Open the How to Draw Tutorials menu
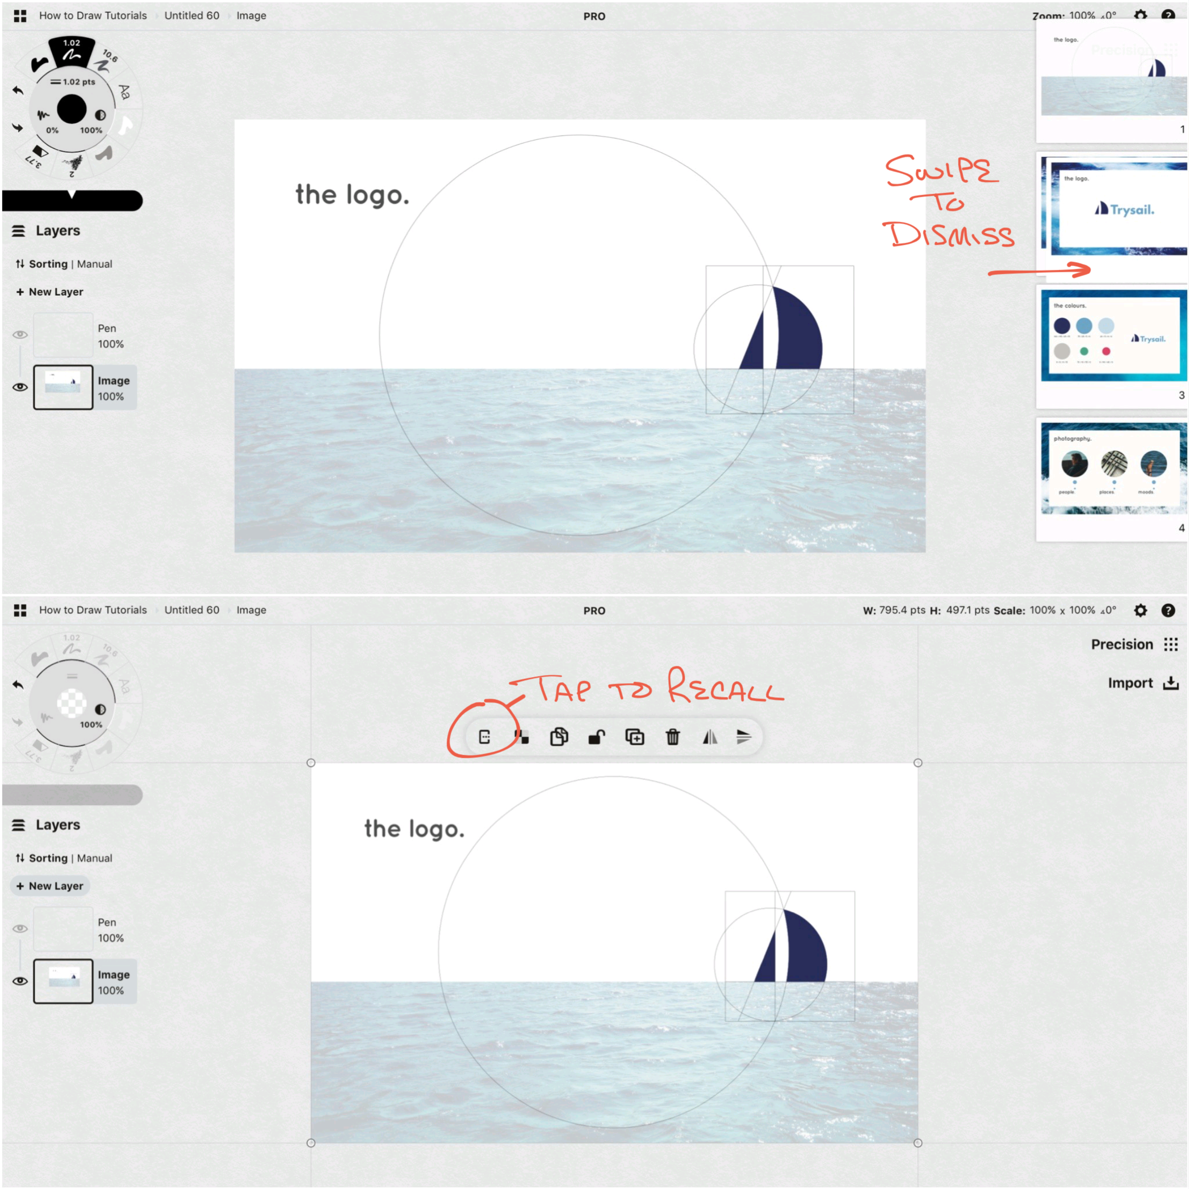 tap(92, 14)
